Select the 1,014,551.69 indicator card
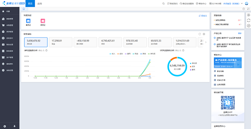The width and height of the screenshot is (251, 129). [x=185, y=42]
